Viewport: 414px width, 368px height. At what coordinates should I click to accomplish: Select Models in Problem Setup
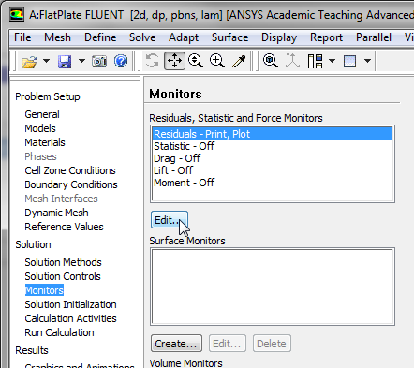coord(40,128)
